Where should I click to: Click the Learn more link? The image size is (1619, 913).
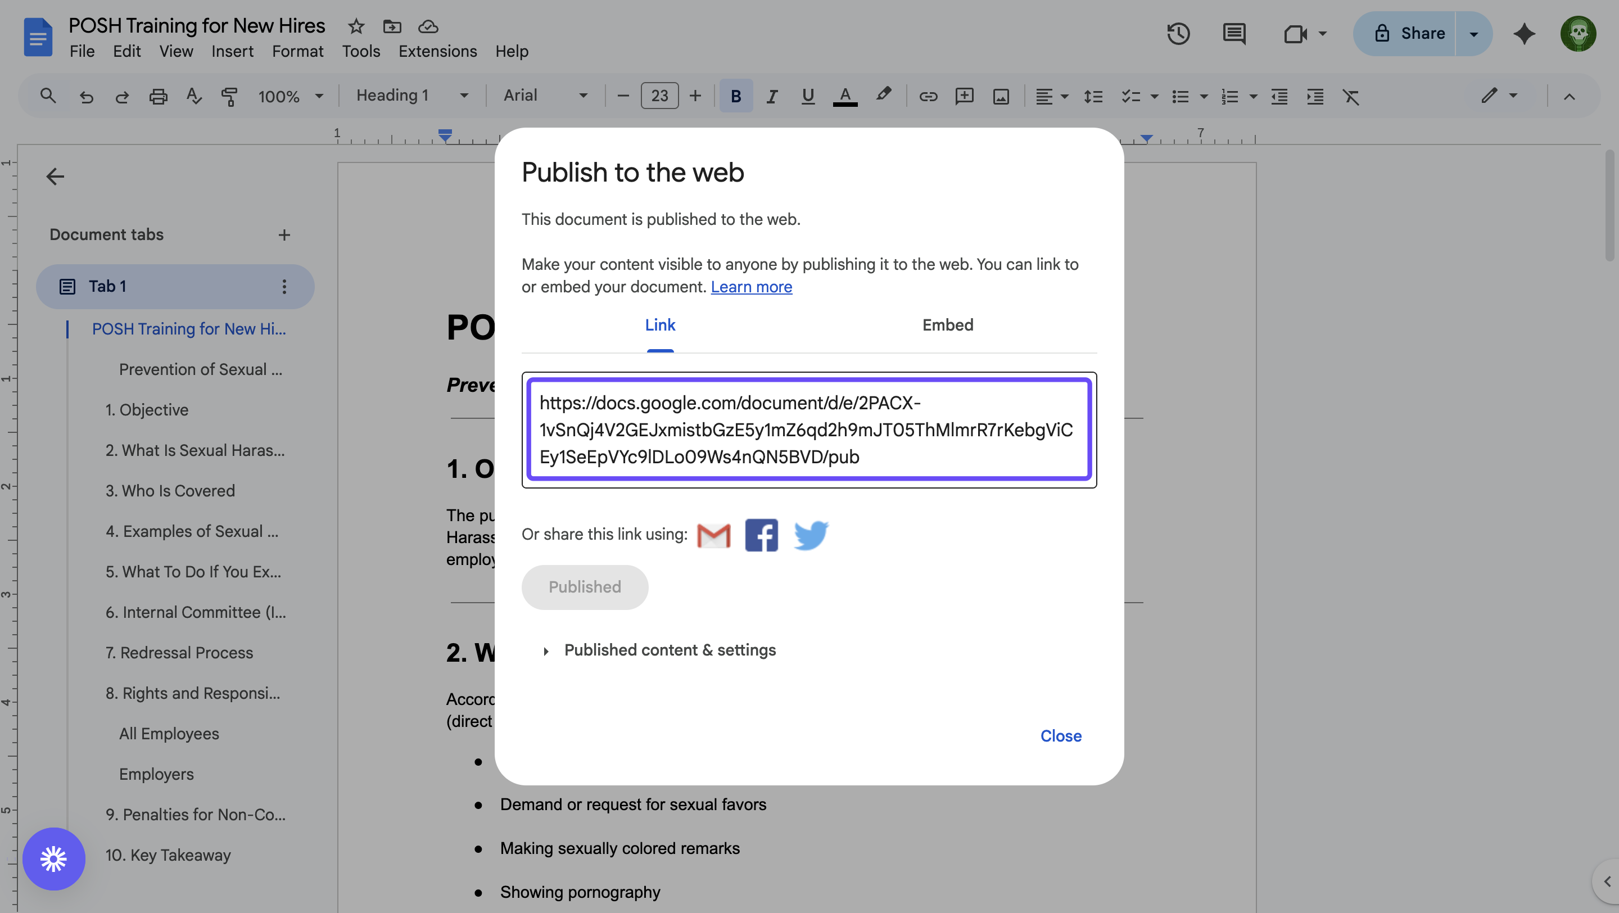(x=751, y=287)
